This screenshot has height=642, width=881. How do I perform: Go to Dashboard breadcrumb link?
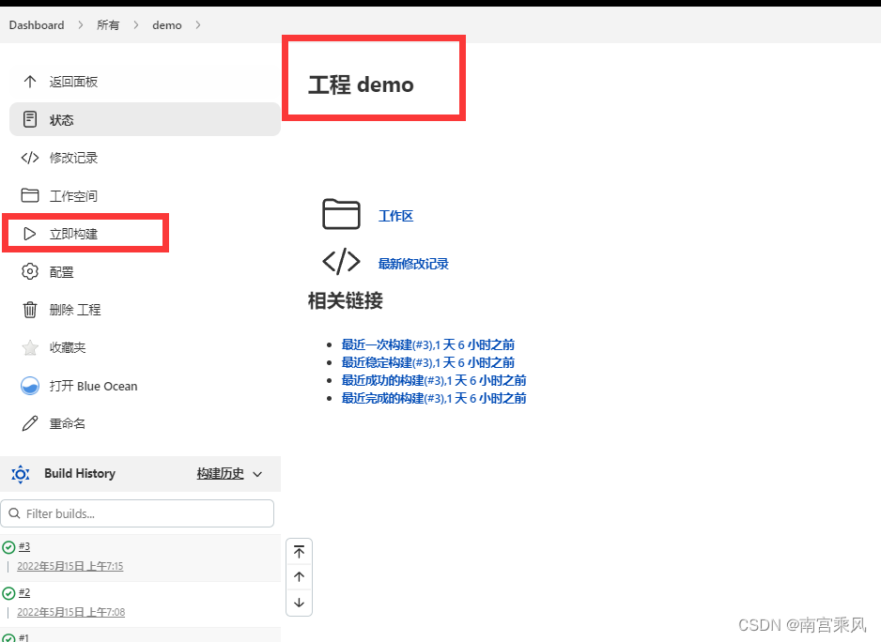click(x=37, y=24)
